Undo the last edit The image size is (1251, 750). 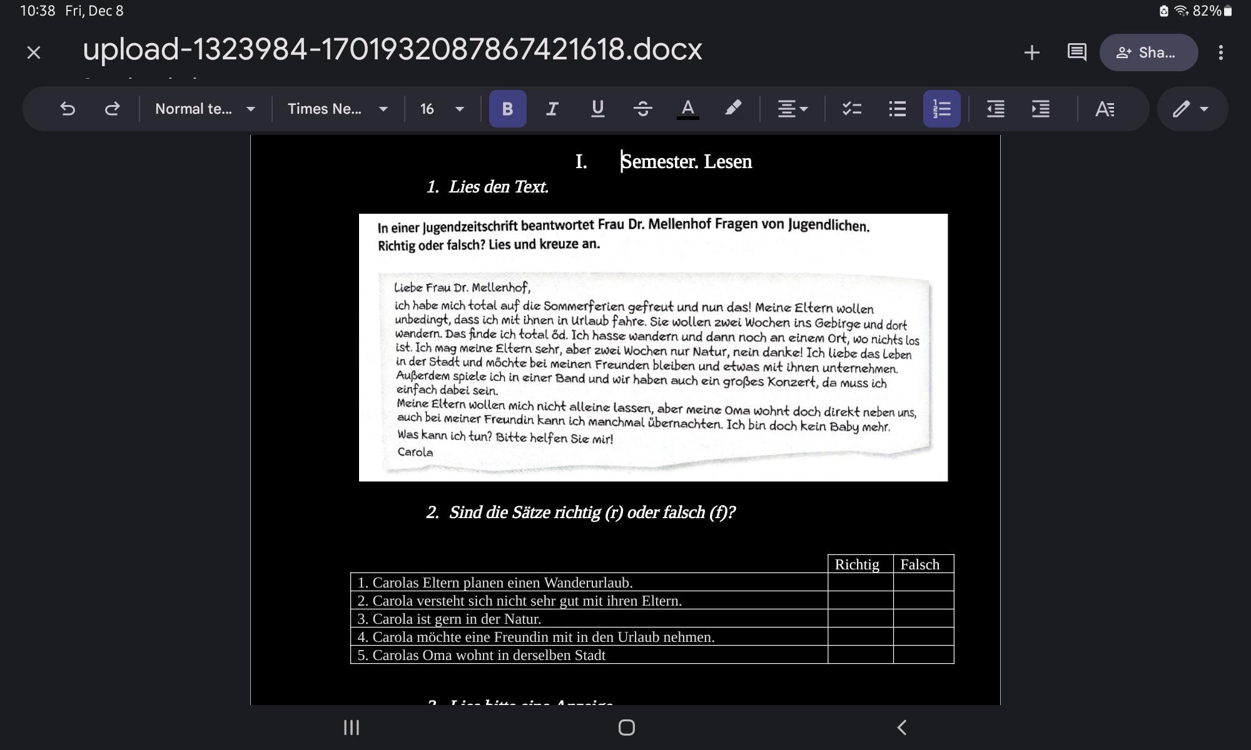[x=68, y=109]
